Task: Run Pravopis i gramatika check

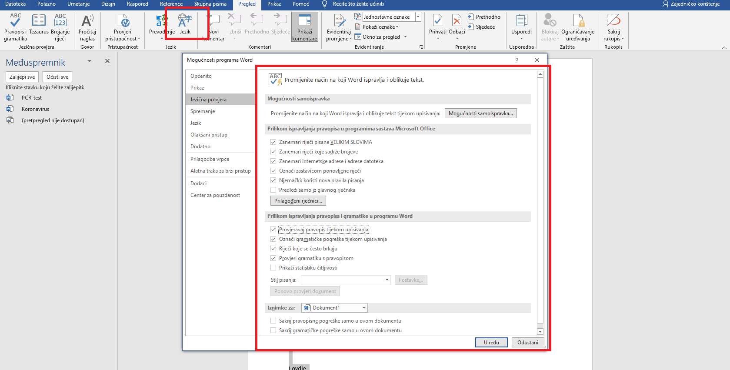Action: pos(15,27)
